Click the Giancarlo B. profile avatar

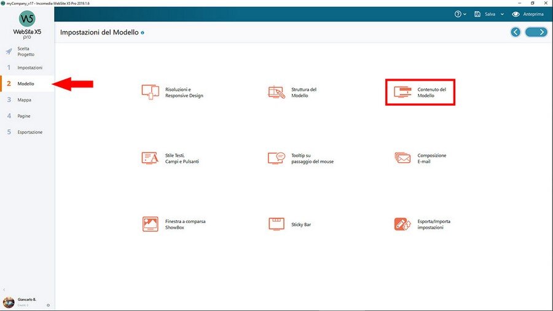[9, 302]
